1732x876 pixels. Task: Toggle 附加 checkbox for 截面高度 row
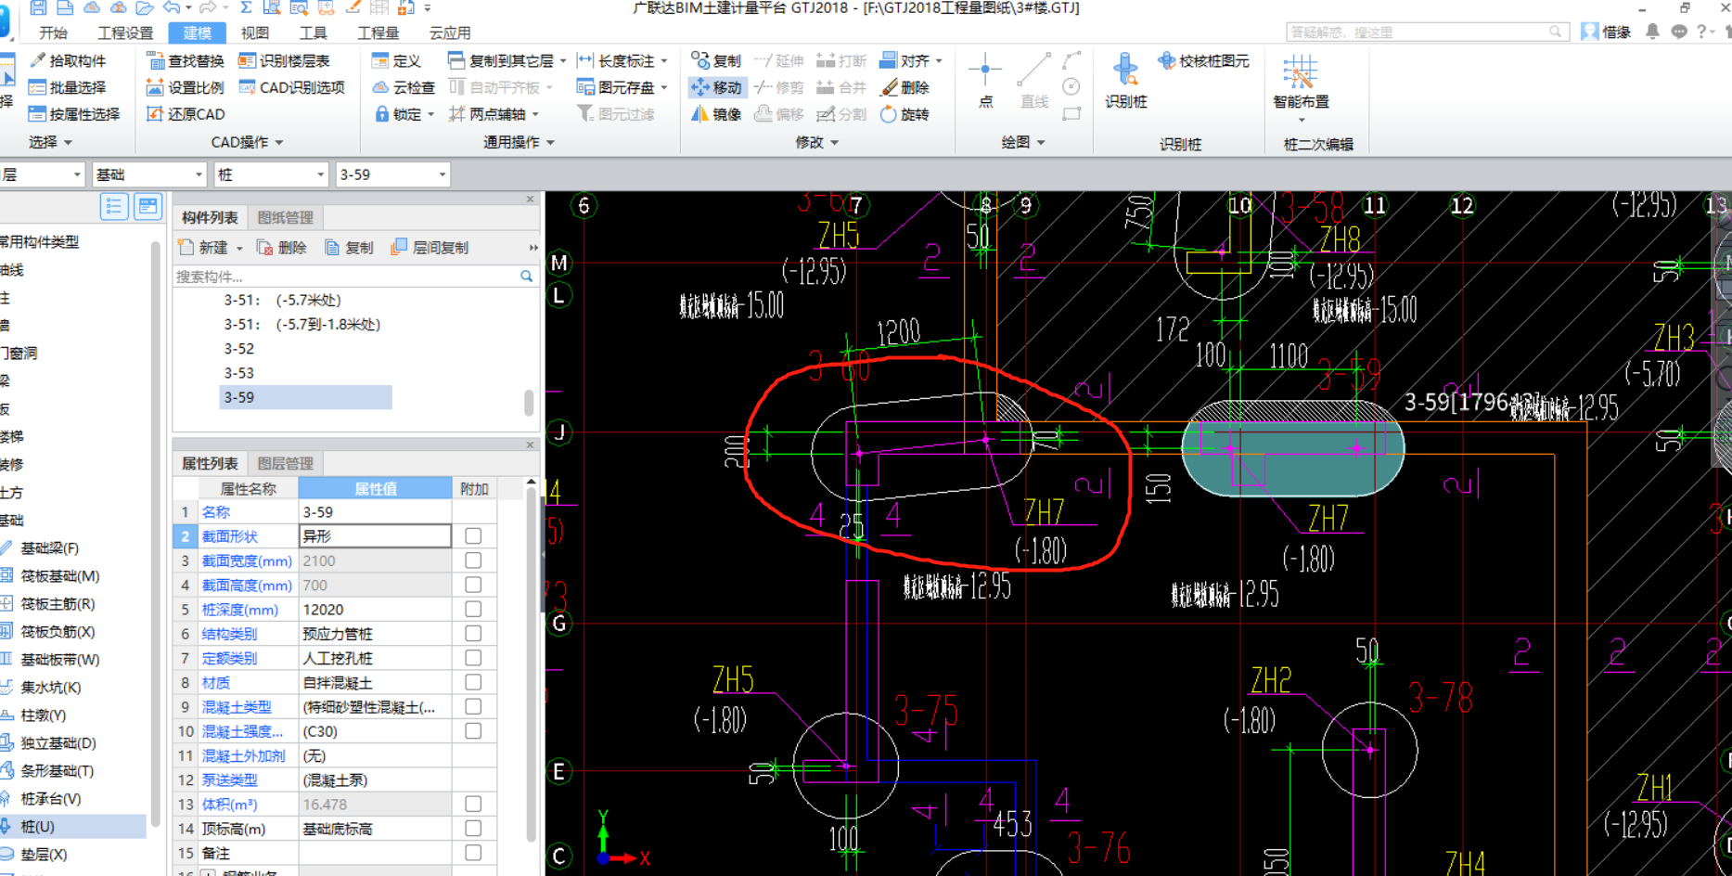[473, 585]
